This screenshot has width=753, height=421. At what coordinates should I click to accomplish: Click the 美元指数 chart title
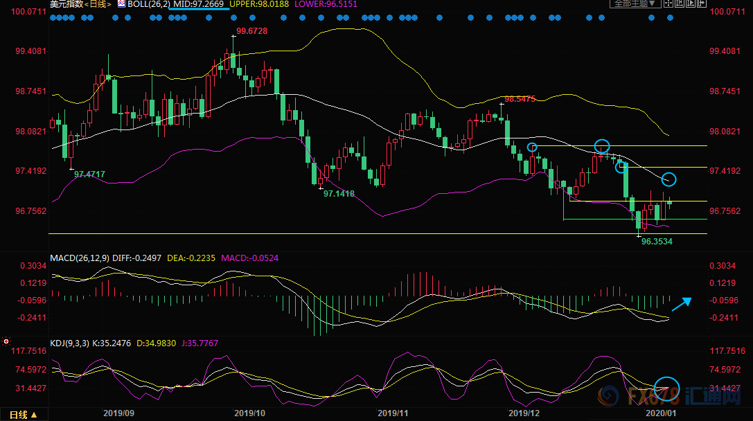67,4
